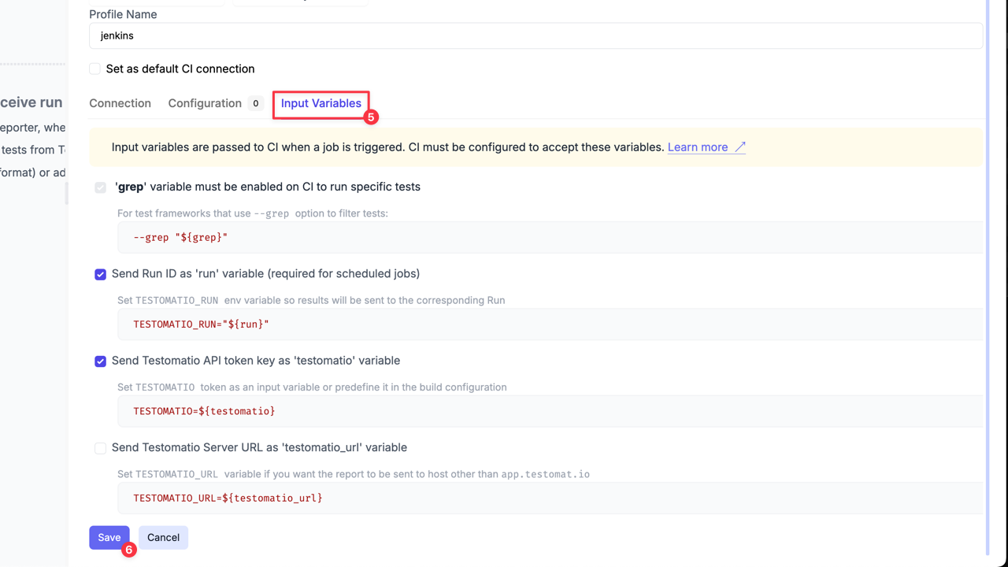Enable Send Testomatio Server URL checkbox

point(101,448)
